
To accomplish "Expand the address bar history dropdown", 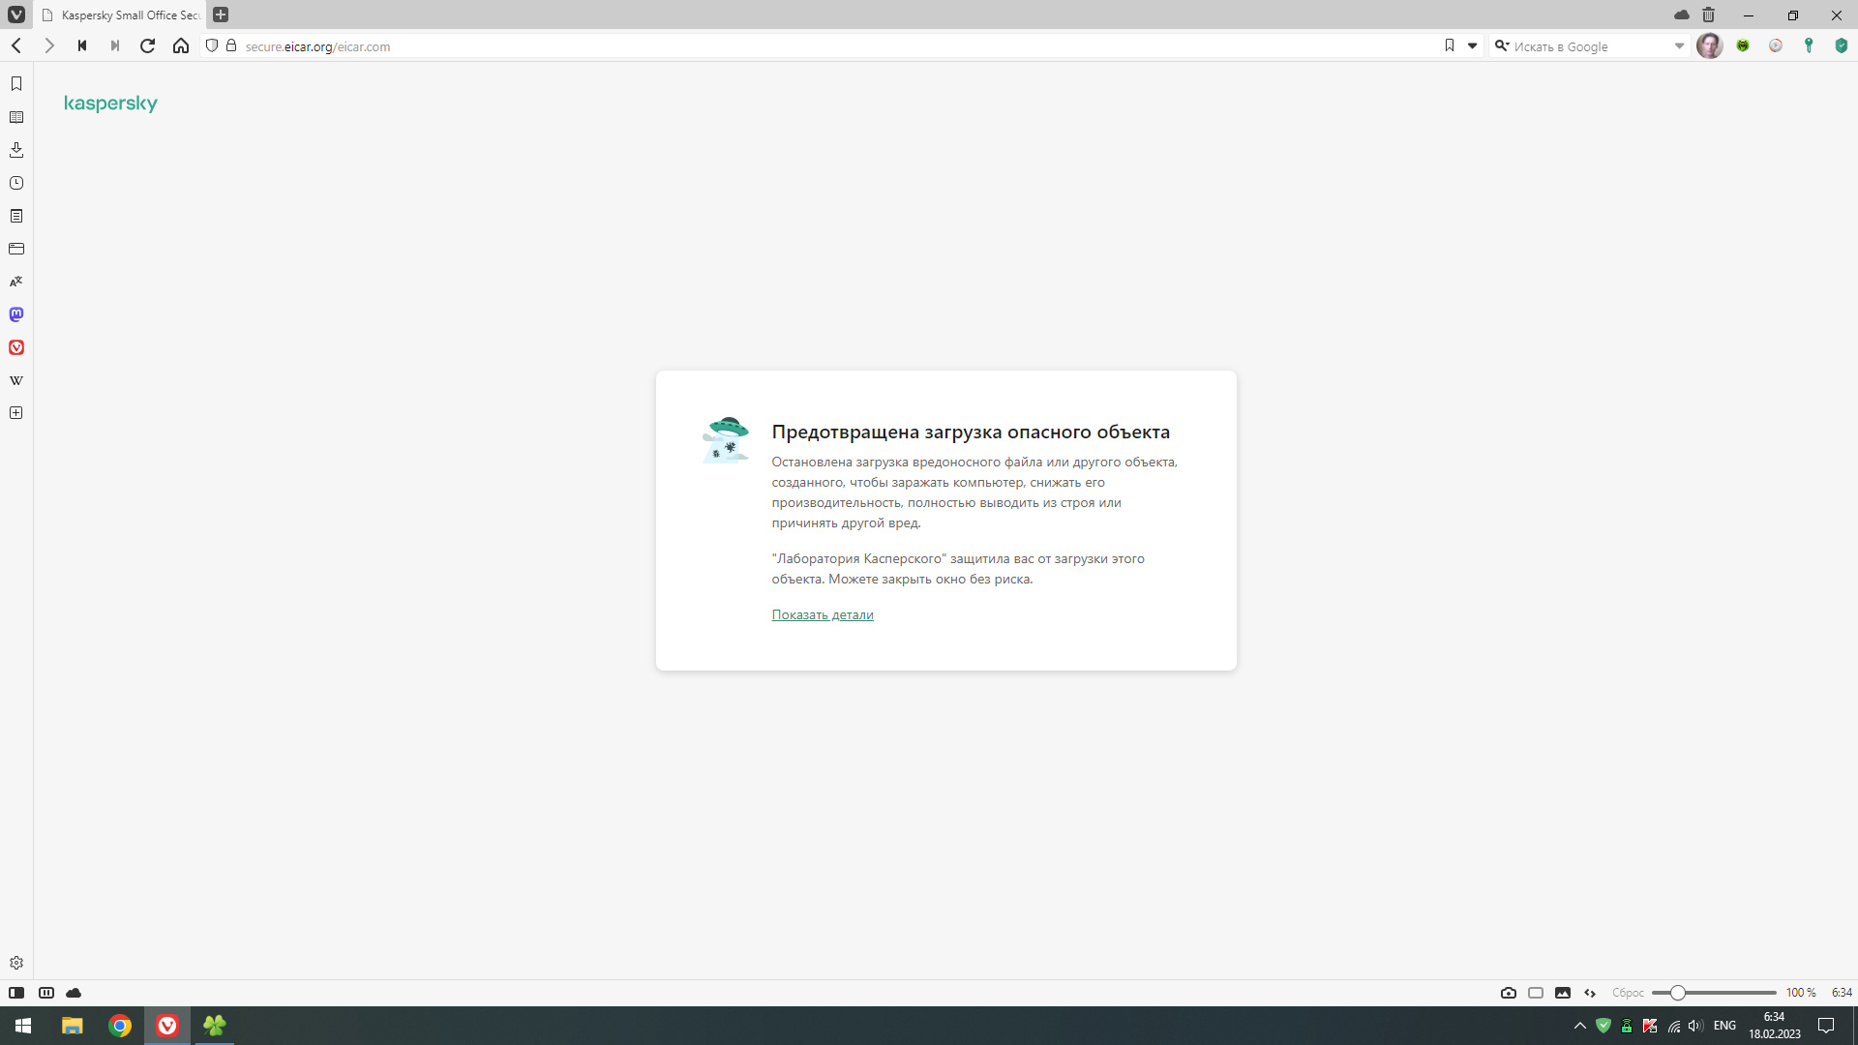I will pos(1473,45).
